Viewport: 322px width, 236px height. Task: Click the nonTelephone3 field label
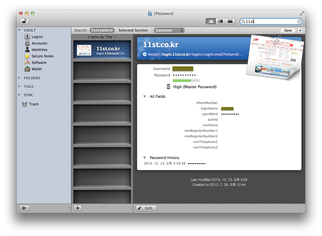pos(205,147)
